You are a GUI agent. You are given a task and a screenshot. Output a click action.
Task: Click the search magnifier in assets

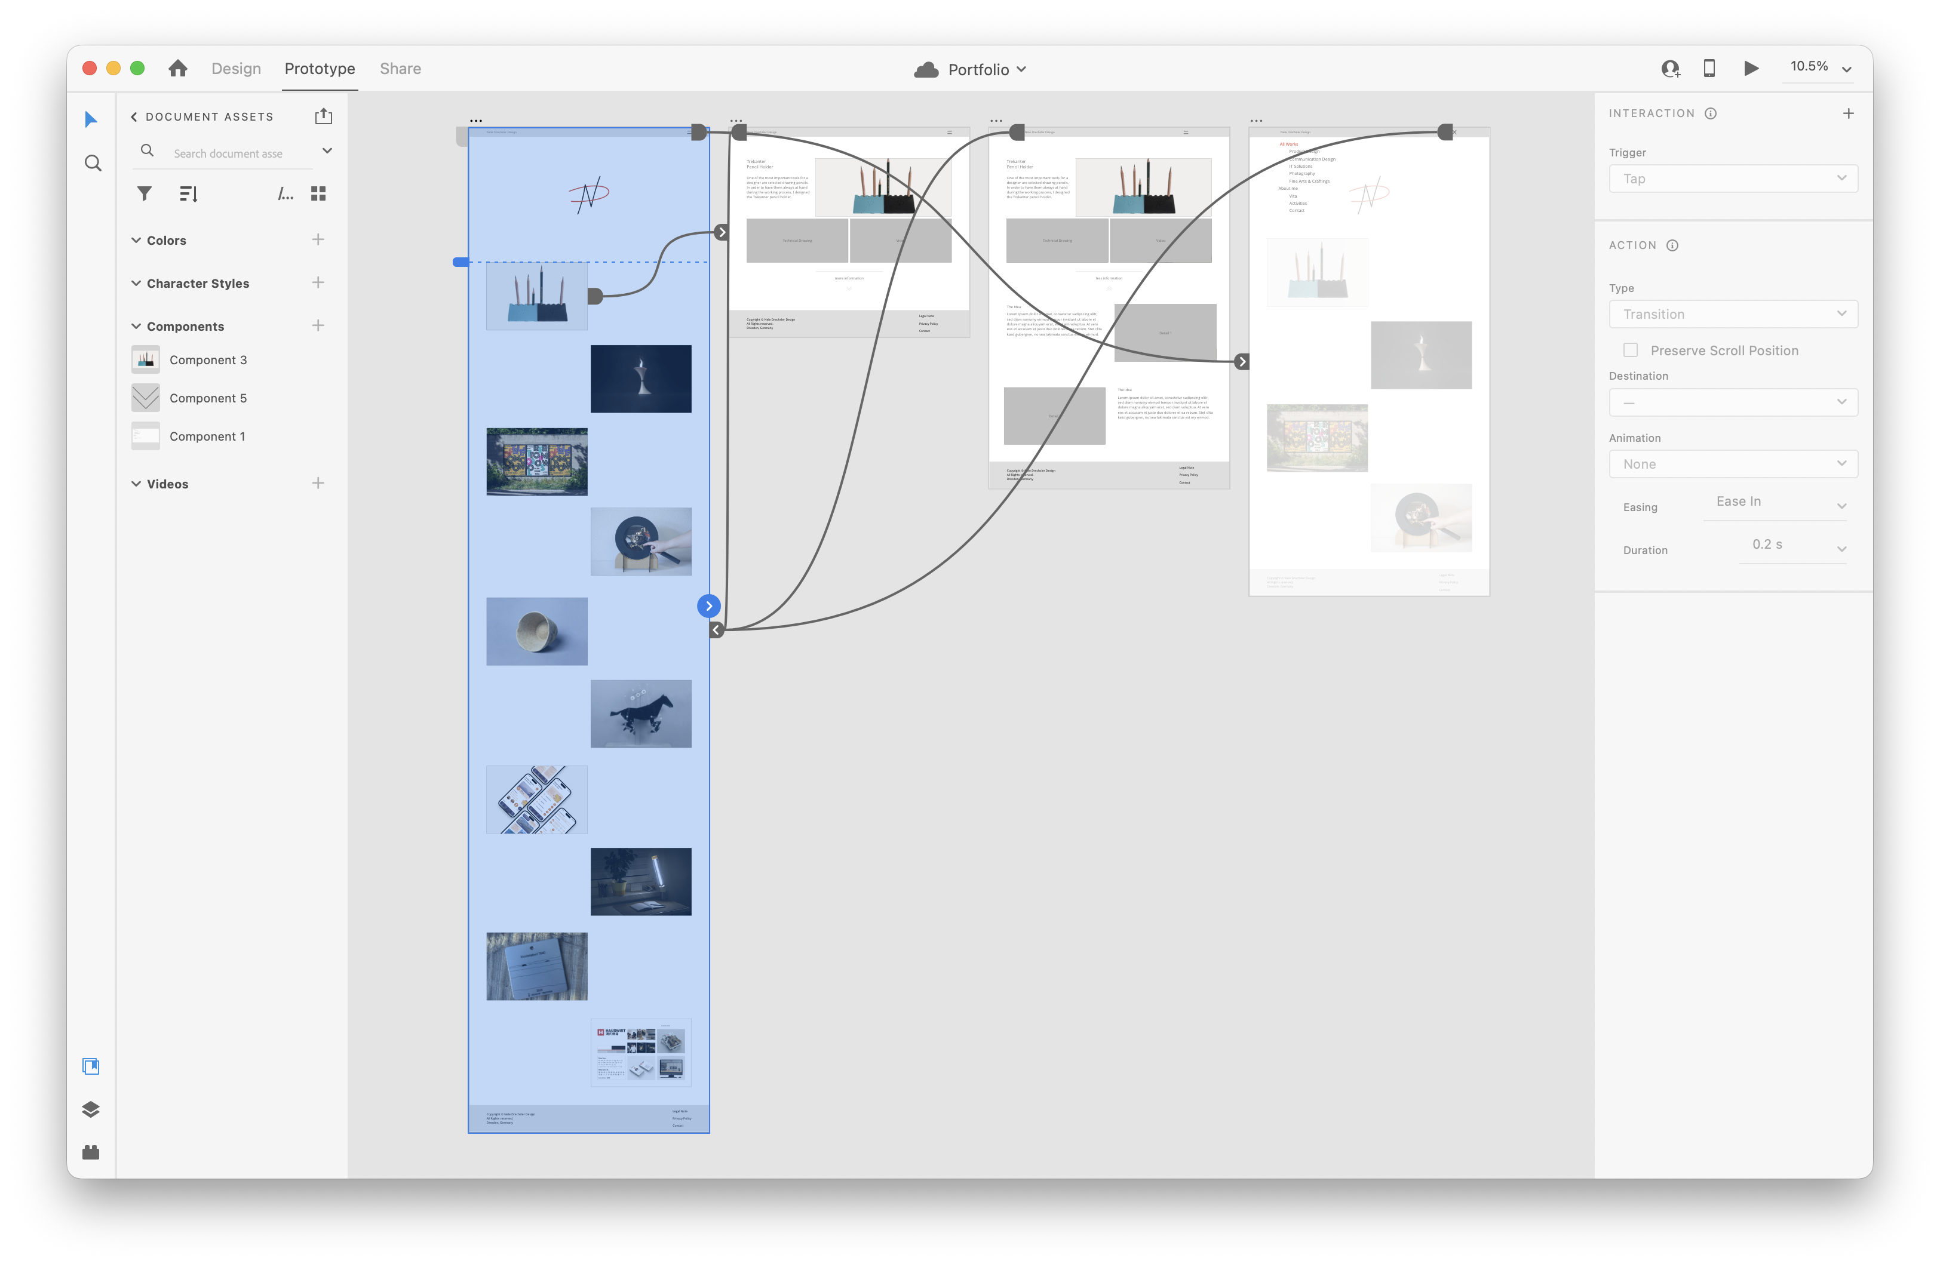tap(148, 150)
